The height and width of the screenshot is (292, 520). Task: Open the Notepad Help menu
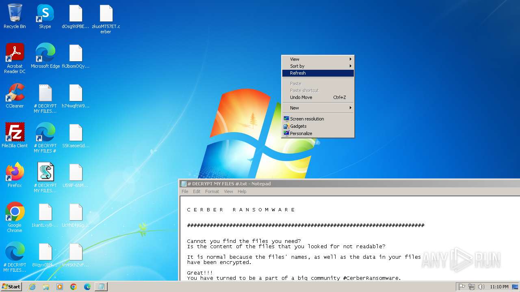click(242, 191)
